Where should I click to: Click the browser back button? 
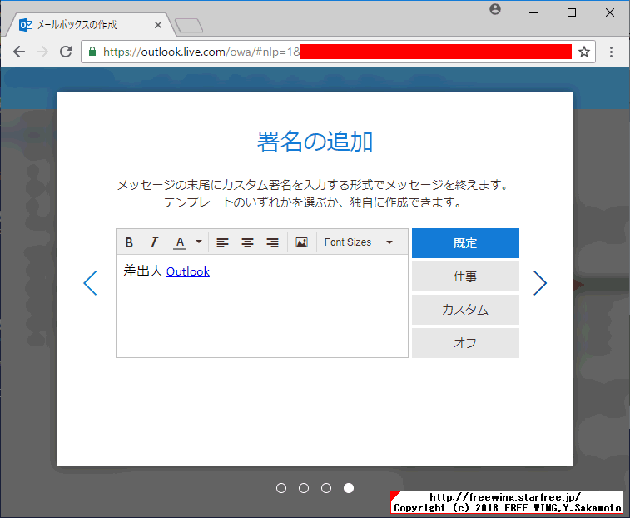pos(19,52)
